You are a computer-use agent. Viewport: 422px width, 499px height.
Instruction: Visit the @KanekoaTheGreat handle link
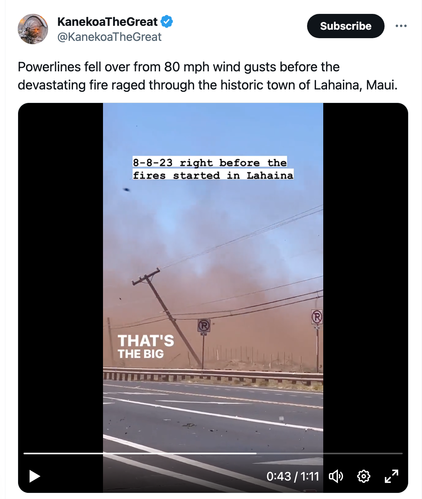(x=109, y=37)
